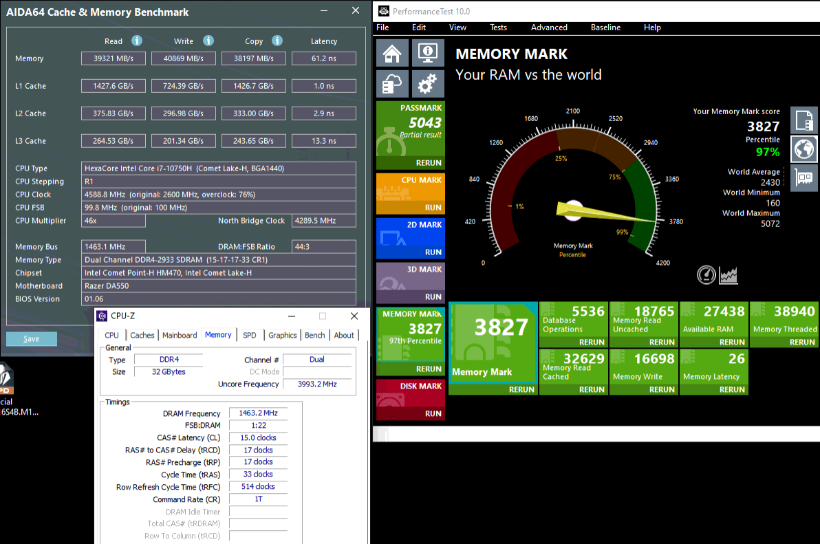Click the info icon next to Copy

click(277, 41)
